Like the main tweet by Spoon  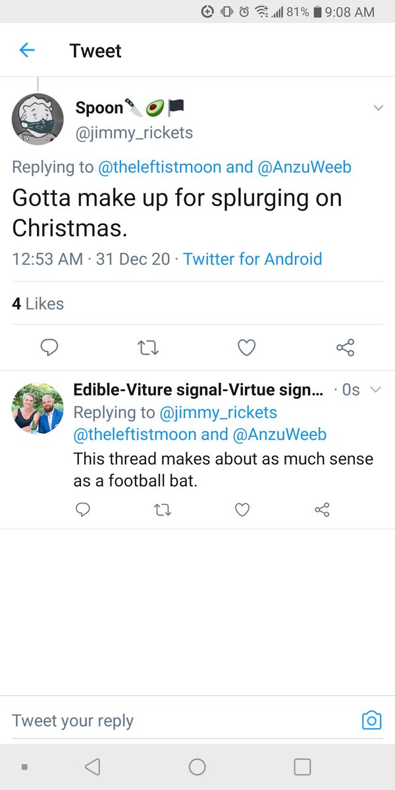point(246,347)
